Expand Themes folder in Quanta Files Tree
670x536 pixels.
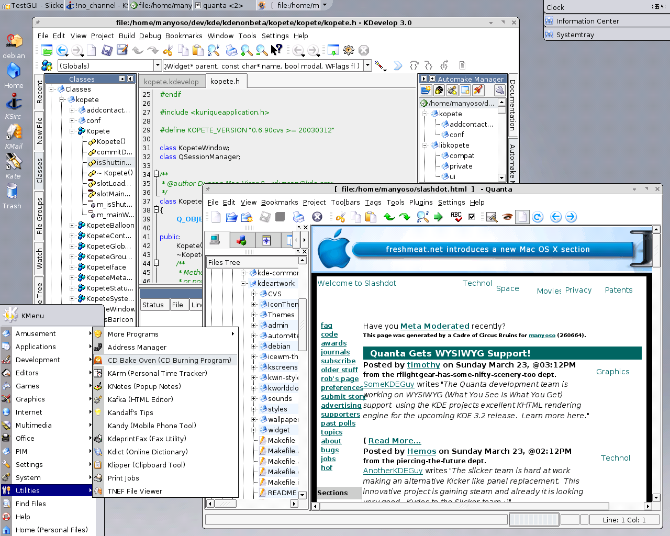pyautogui.click(x=254, y=315)
